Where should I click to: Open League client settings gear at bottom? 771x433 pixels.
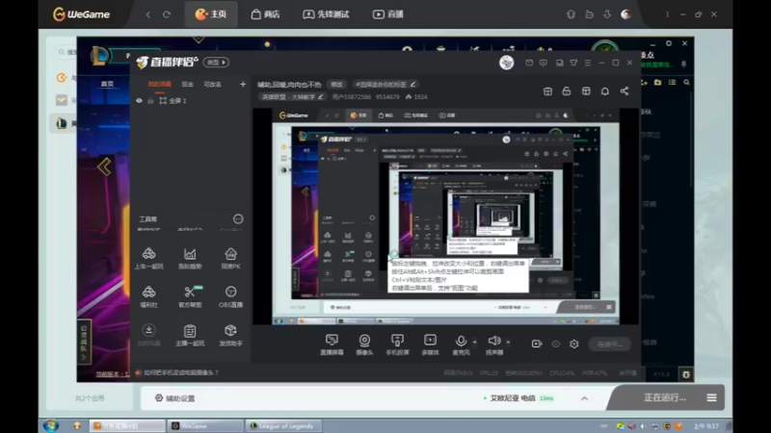[686, 374]
